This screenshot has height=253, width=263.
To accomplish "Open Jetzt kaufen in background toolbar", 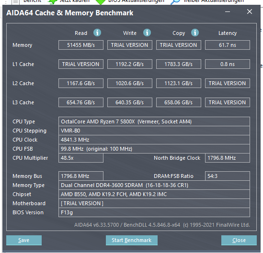I will coord(69,1).
